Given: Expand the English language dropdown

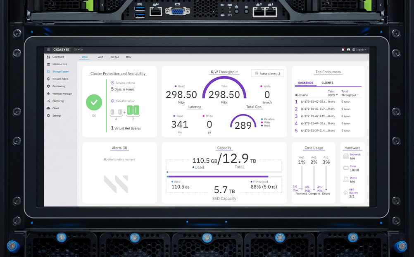Looking at the screenshot, I should (x=359, y=50).
